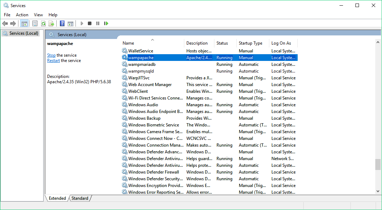
Task: Toggle the Show/Hide Action Pane icon
Action: pyautogui.click(x=71, y=23)
